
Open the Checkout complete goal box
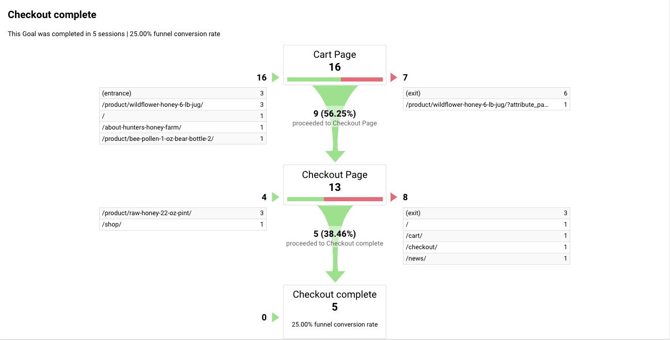pyautogui.click(x=335, y=312)
